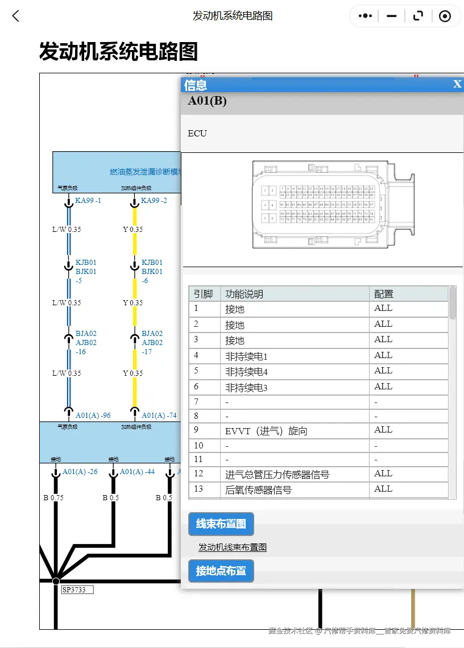Click ground terminal A01(A) -44
This screenshot has width=464, height=648.
tap(137, 472)
